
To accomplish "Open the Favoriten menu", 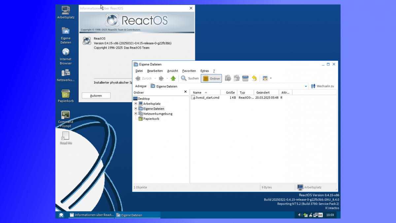I will pyautogui.click(x=189, y=71).
